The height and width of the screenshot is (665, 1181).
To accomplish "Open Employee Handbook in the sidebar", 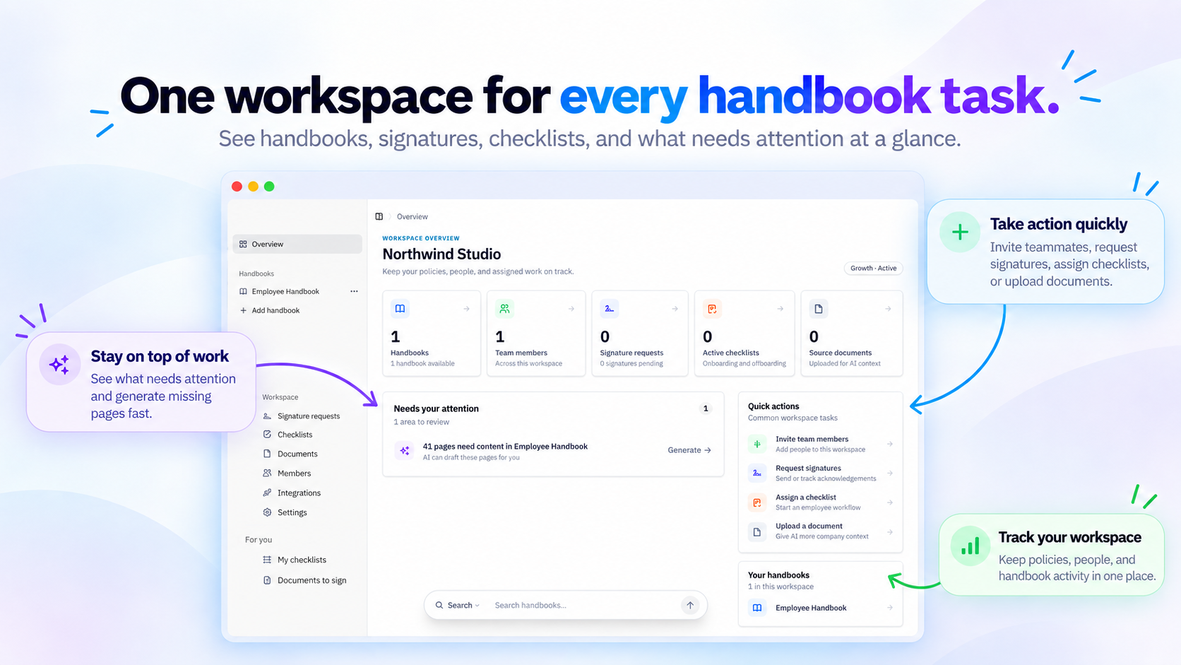I will [x=285, y=291].
